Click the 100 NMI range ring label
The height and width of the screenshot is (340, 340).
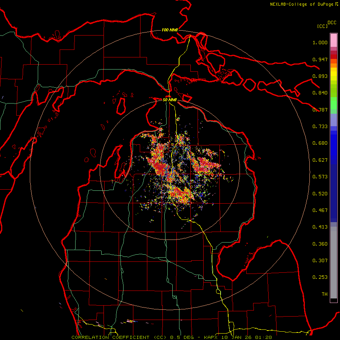[170, 30]
